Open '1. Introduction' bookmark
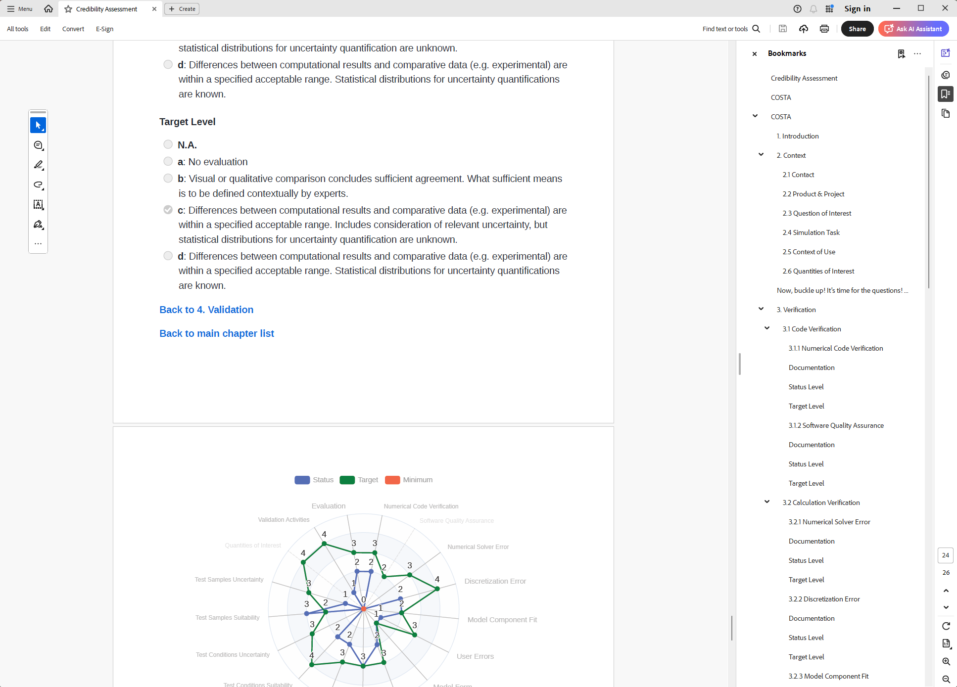 798,136
